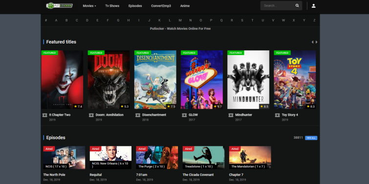Filter titles by letter D

[x=87, y=20]
